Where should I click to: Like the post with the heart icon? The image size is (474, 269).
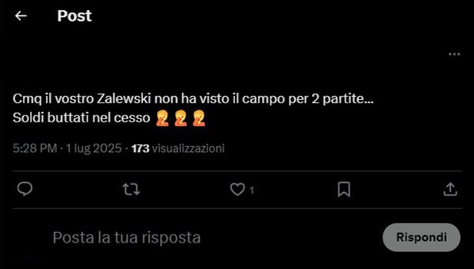point(237,190)
